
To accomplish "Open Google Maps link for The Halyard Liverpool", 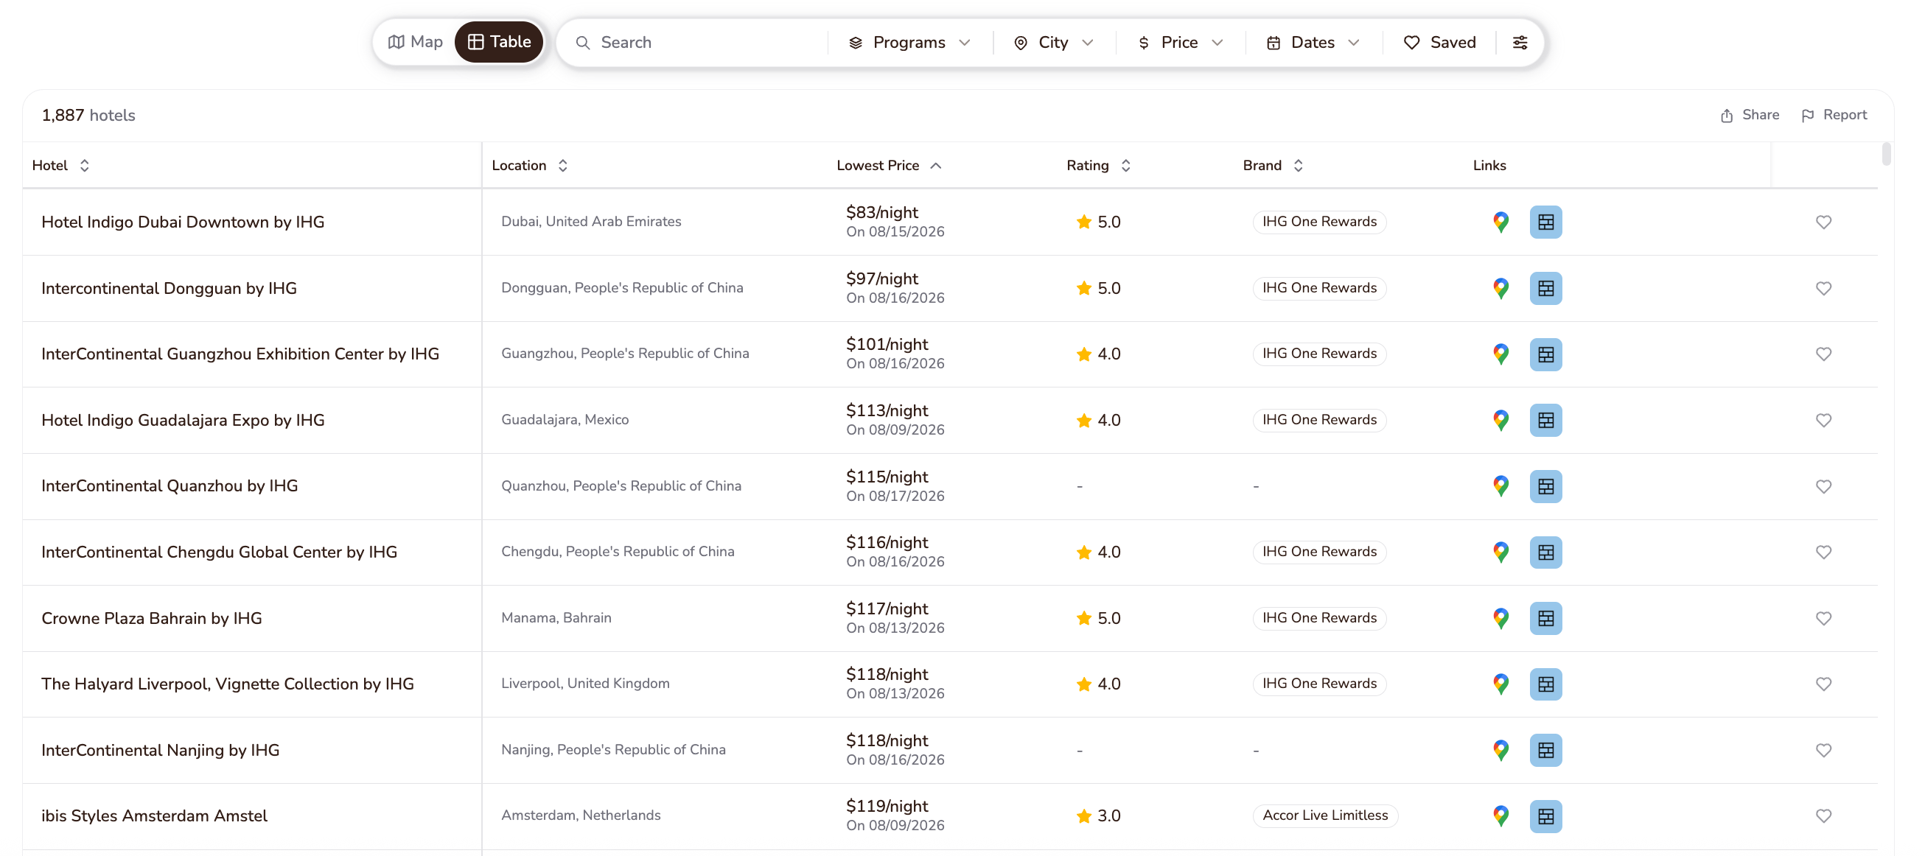I will tap(1500, 684).
